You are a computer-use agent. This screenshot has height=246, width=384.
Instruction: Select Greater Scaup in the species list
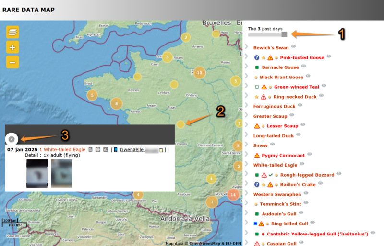270,116
